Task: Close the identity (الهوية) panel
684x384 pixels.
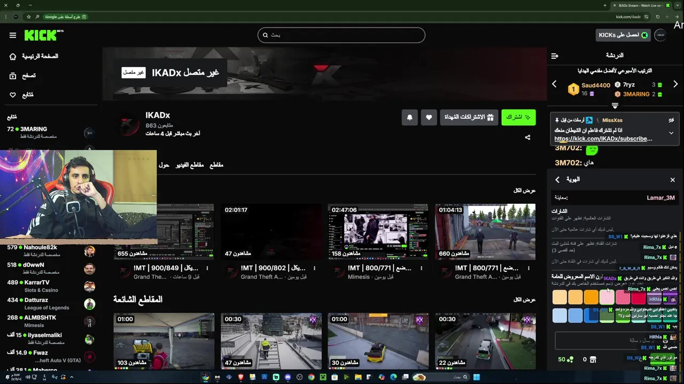Action: (x=673, y=180)
